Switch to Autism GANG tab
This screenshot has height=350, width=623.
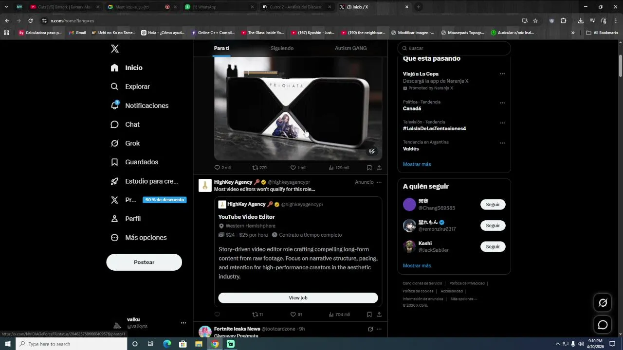tap(350, 48)
